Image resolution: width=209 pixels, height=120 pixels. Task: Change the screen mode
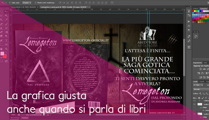click(6, 61)
